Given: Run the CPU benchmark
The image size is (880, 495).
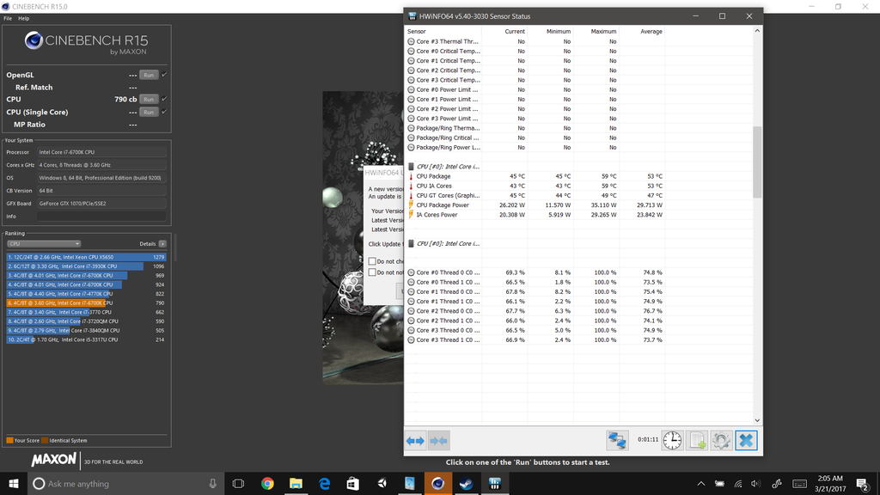Looking at the screenshot, I should 149,100.
